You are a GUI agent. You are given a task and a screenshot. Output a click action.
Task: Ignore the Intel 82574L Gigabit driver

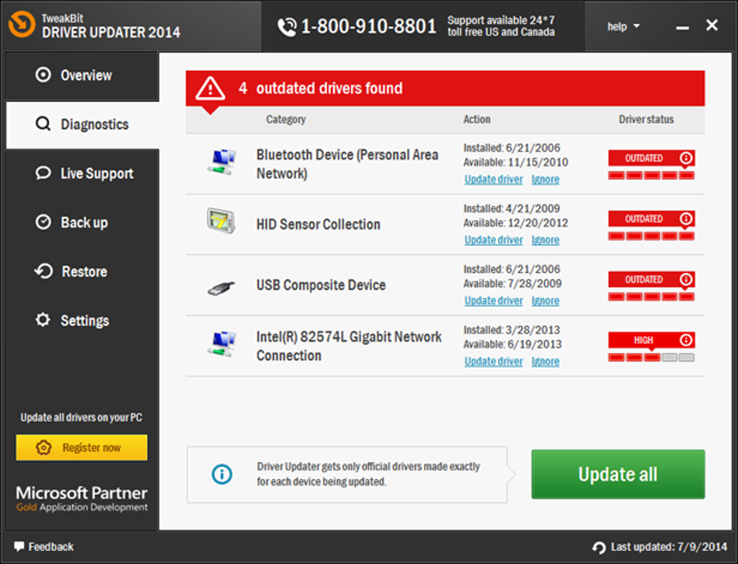click(x=545, y=362)
